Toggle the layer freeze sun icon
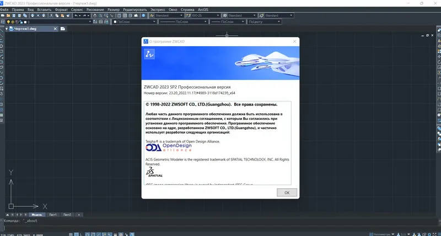The width and height of the screenshot is (441, 236). pos(13,22)
